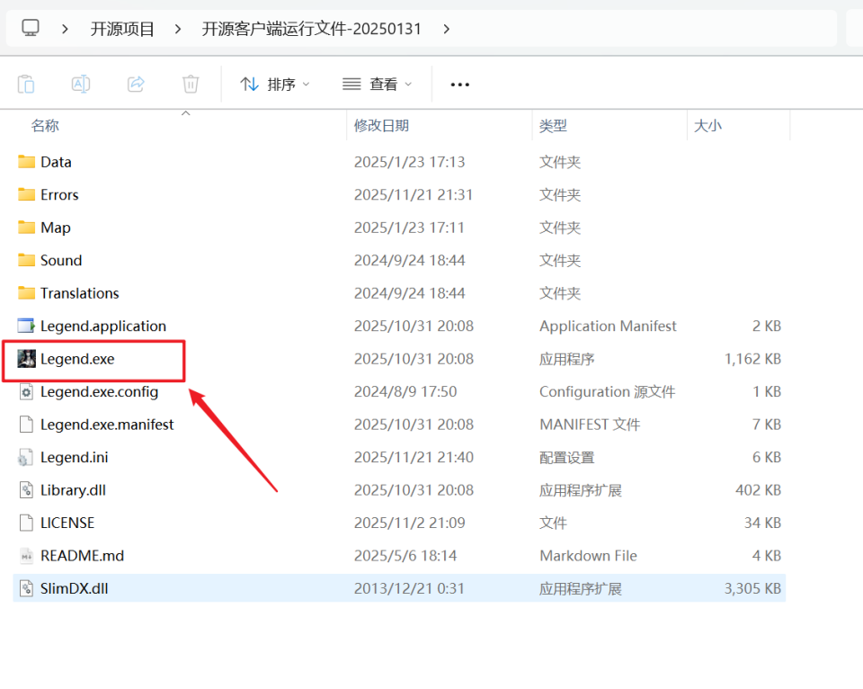Select the file name Data
Image resolution: width=863 pixels, height=689 pixels.
pyautogui.click(x=56, y=162)
